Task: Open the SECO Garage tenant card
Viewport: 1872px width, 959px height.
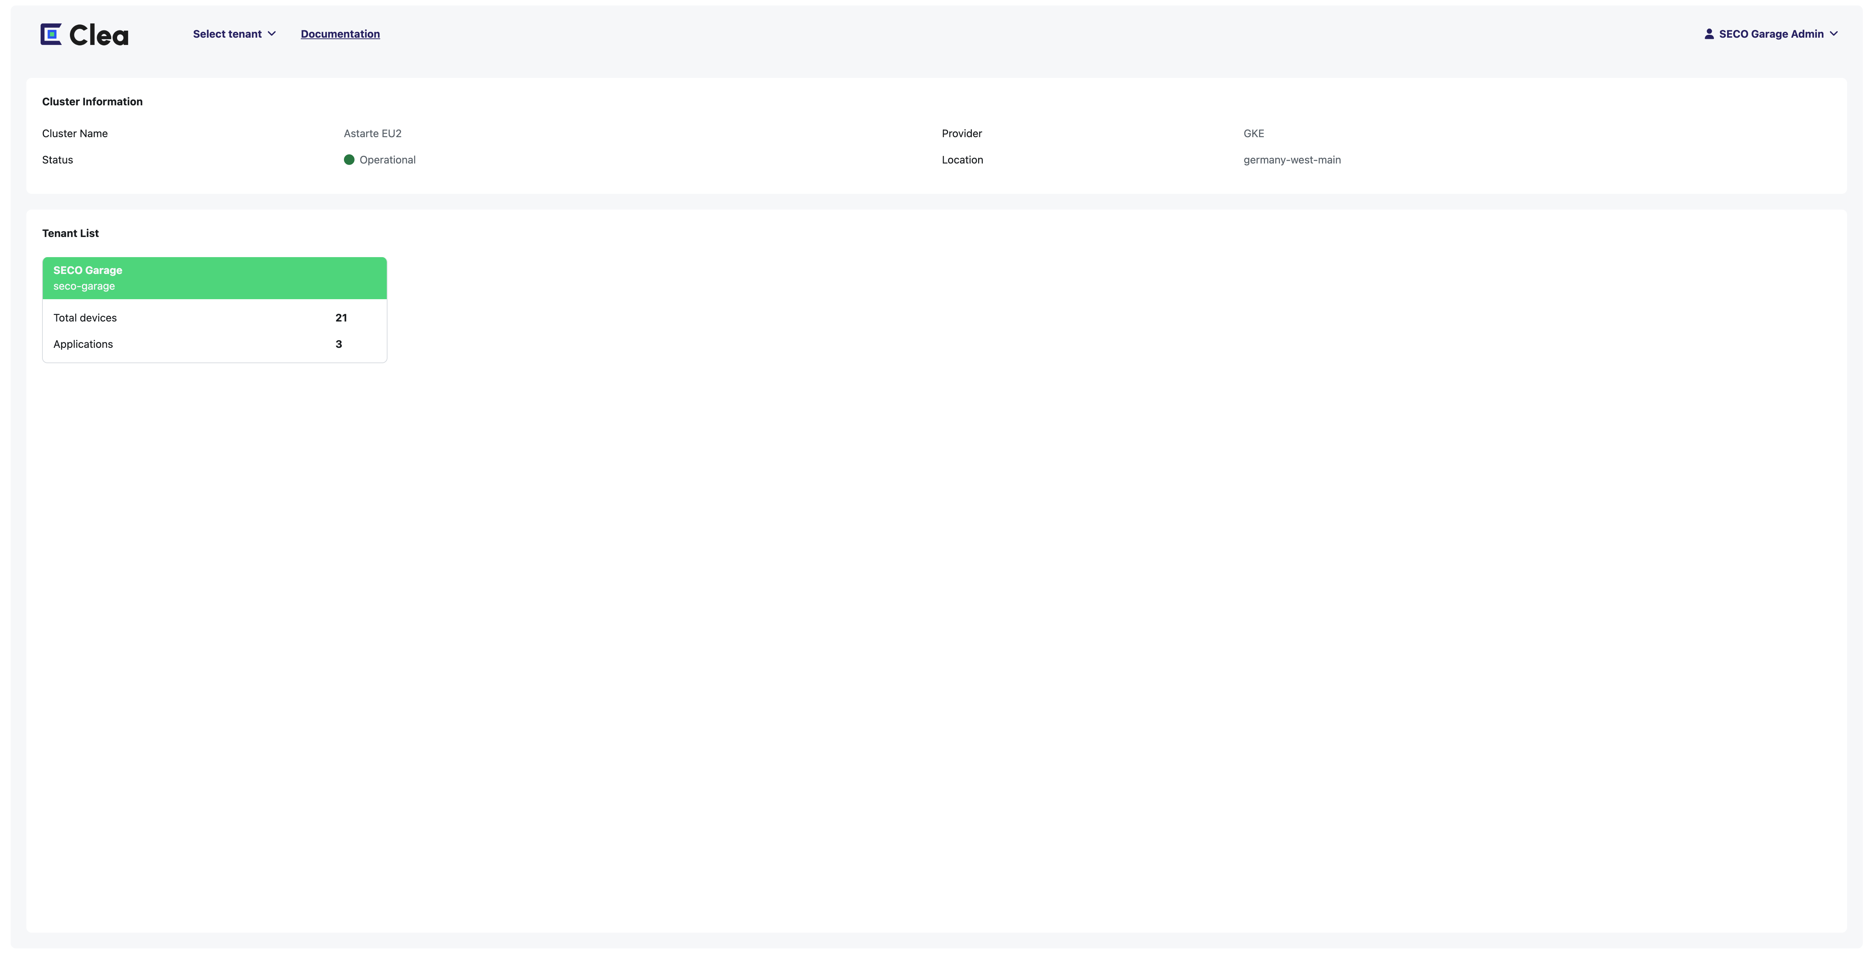Action: pyautogui.click(x=214, y=309)
